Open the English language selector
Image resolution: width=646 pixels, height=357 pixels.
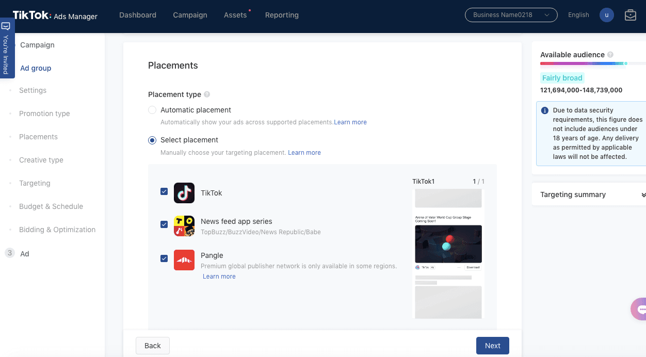click(578, 15)
